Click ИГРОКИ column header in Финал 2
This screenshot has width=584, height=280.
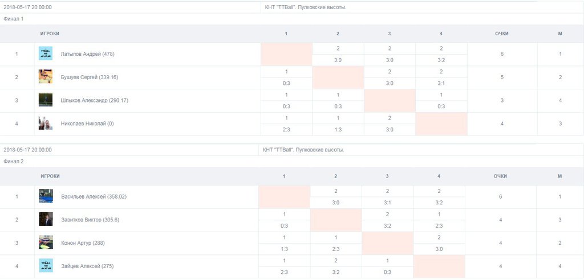[x=50, y=176]
